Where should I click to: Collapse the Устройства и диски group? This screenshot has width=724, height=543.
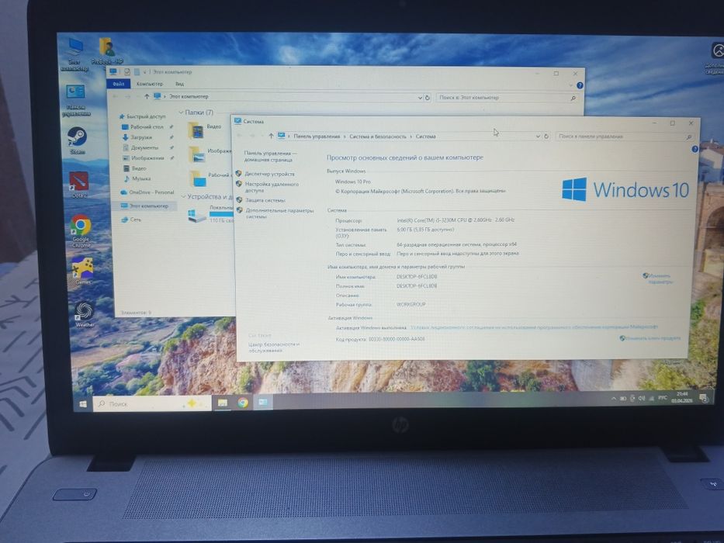pyautogui.click(x=183, y=197)
